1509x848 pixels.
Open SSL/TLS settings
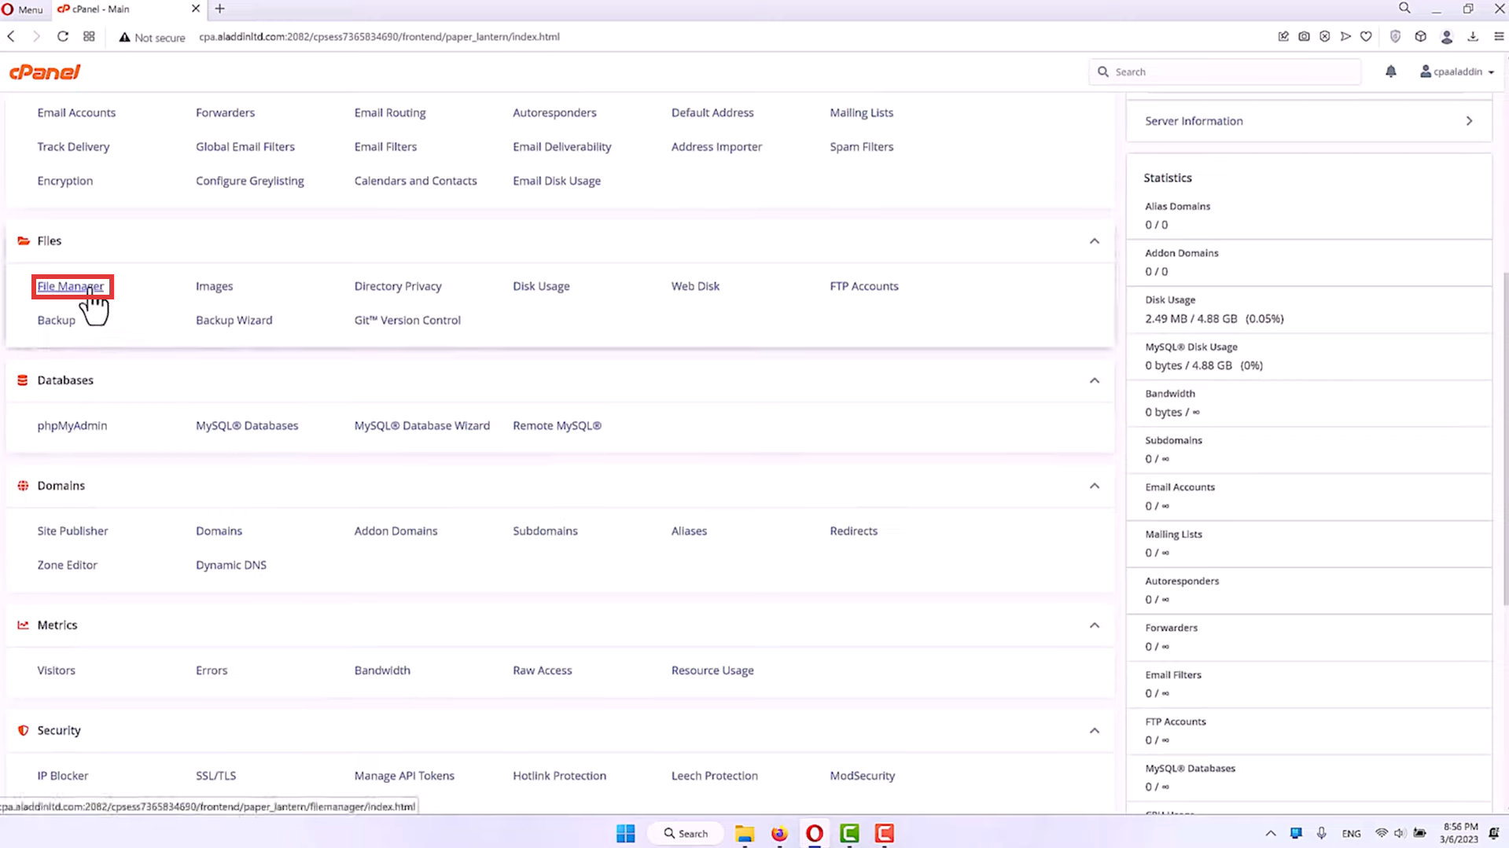[216, 776]
